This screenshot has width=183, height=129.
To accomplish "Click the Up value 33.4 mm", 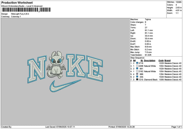I will 149,36.
